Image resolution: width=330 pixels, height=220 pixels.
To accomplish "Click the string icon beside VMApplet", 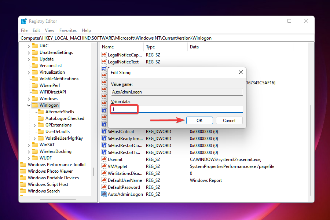I will 104,166.
